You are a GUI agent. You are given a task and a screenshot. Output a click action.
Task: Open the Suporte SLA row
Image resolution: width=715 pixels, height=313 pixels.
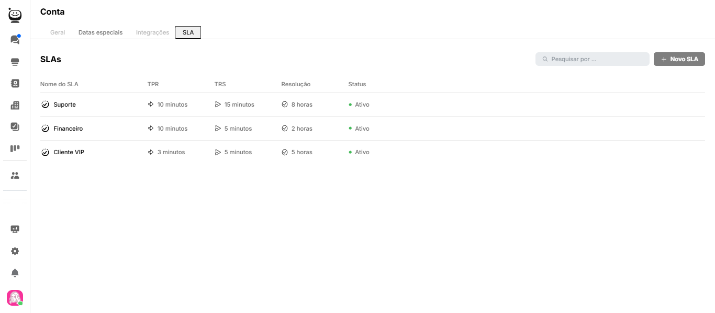click(64, 105)
